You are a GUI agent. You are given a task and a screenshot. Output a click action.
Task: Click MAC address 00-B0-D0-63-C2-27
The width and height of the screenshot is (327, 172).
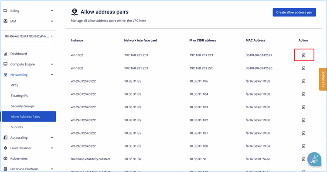pyautogui.click(x=259, y=55)
